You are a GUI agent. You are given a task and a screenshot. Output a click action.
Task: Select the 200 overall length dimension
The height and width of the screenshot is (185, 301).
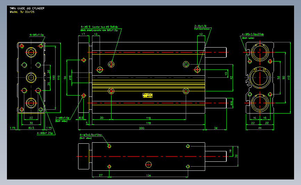[142, 128]
